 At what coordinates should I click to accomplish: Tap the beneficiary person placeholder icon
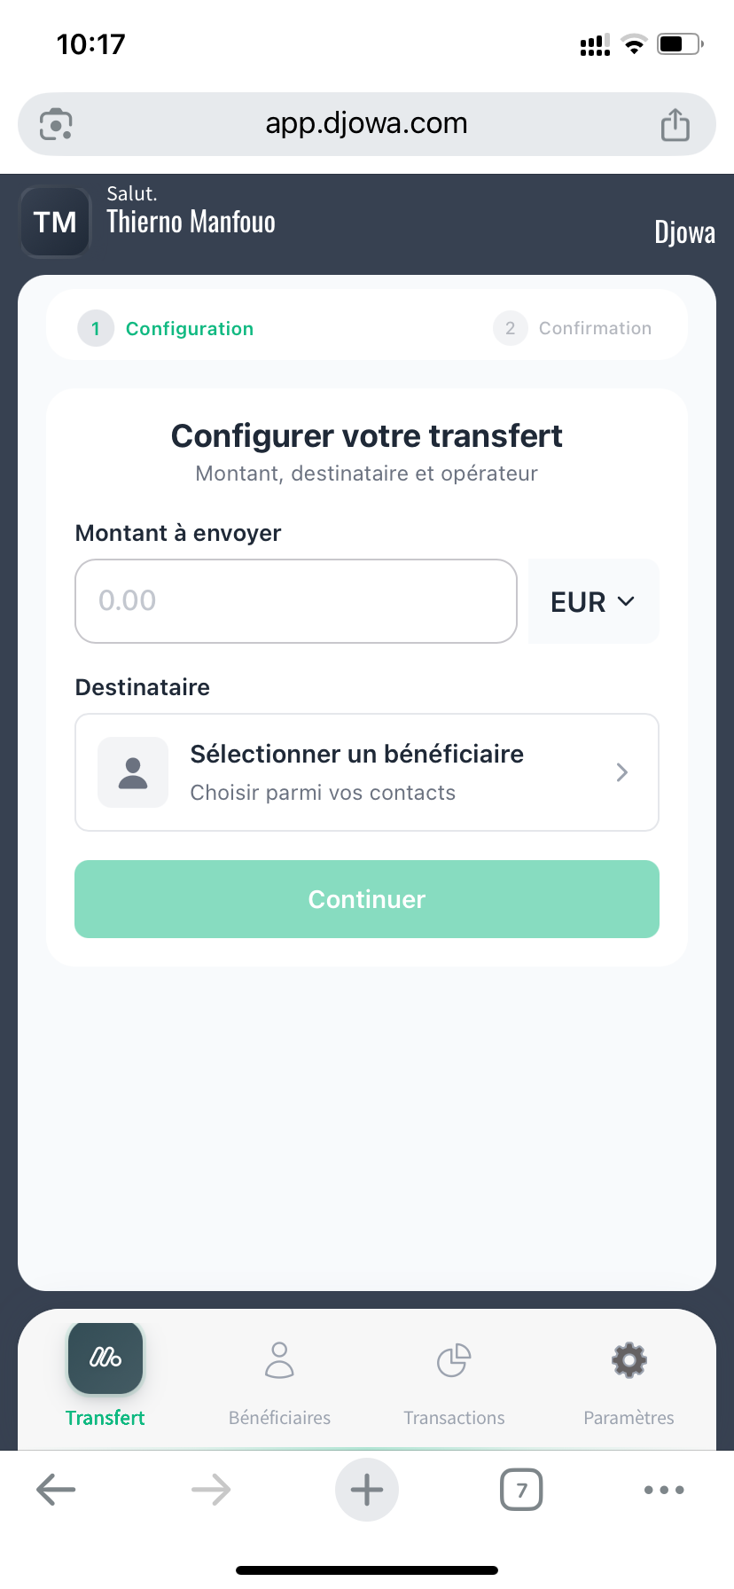coord(133,772)
